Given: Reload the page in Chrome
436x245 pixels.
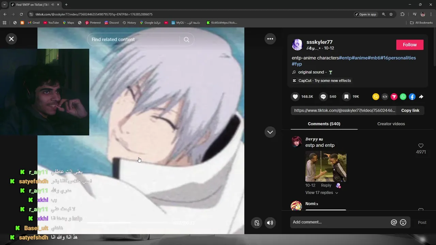Looking at the screenshot, I should 21,14.
